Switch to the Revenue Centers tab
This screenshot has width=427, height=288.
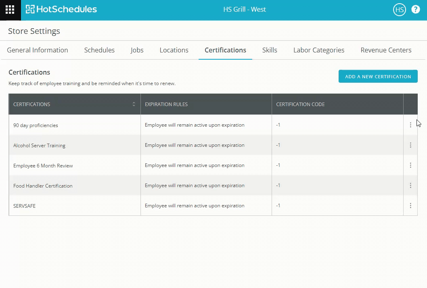(x=386, y=50)
